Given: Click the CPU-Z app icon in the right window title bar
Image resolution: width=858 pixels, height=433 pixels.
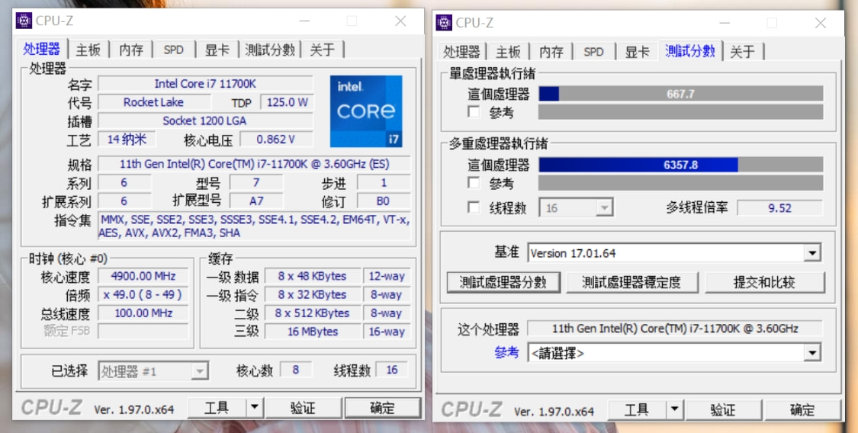Looking at the screenshot, I should (444, 22).
